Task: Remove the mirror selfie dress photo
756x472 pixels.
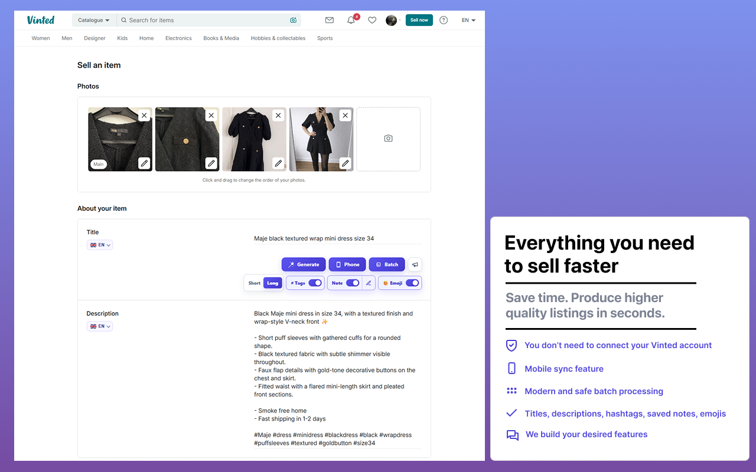Action: (346, 116)
